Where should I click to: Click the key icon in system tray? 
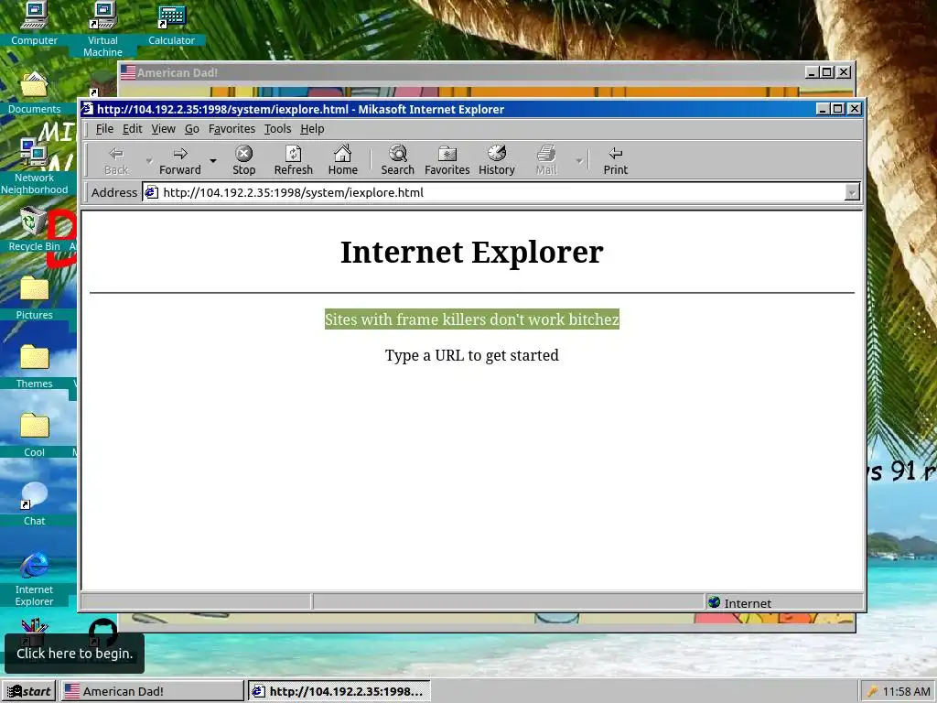[872, 691]
